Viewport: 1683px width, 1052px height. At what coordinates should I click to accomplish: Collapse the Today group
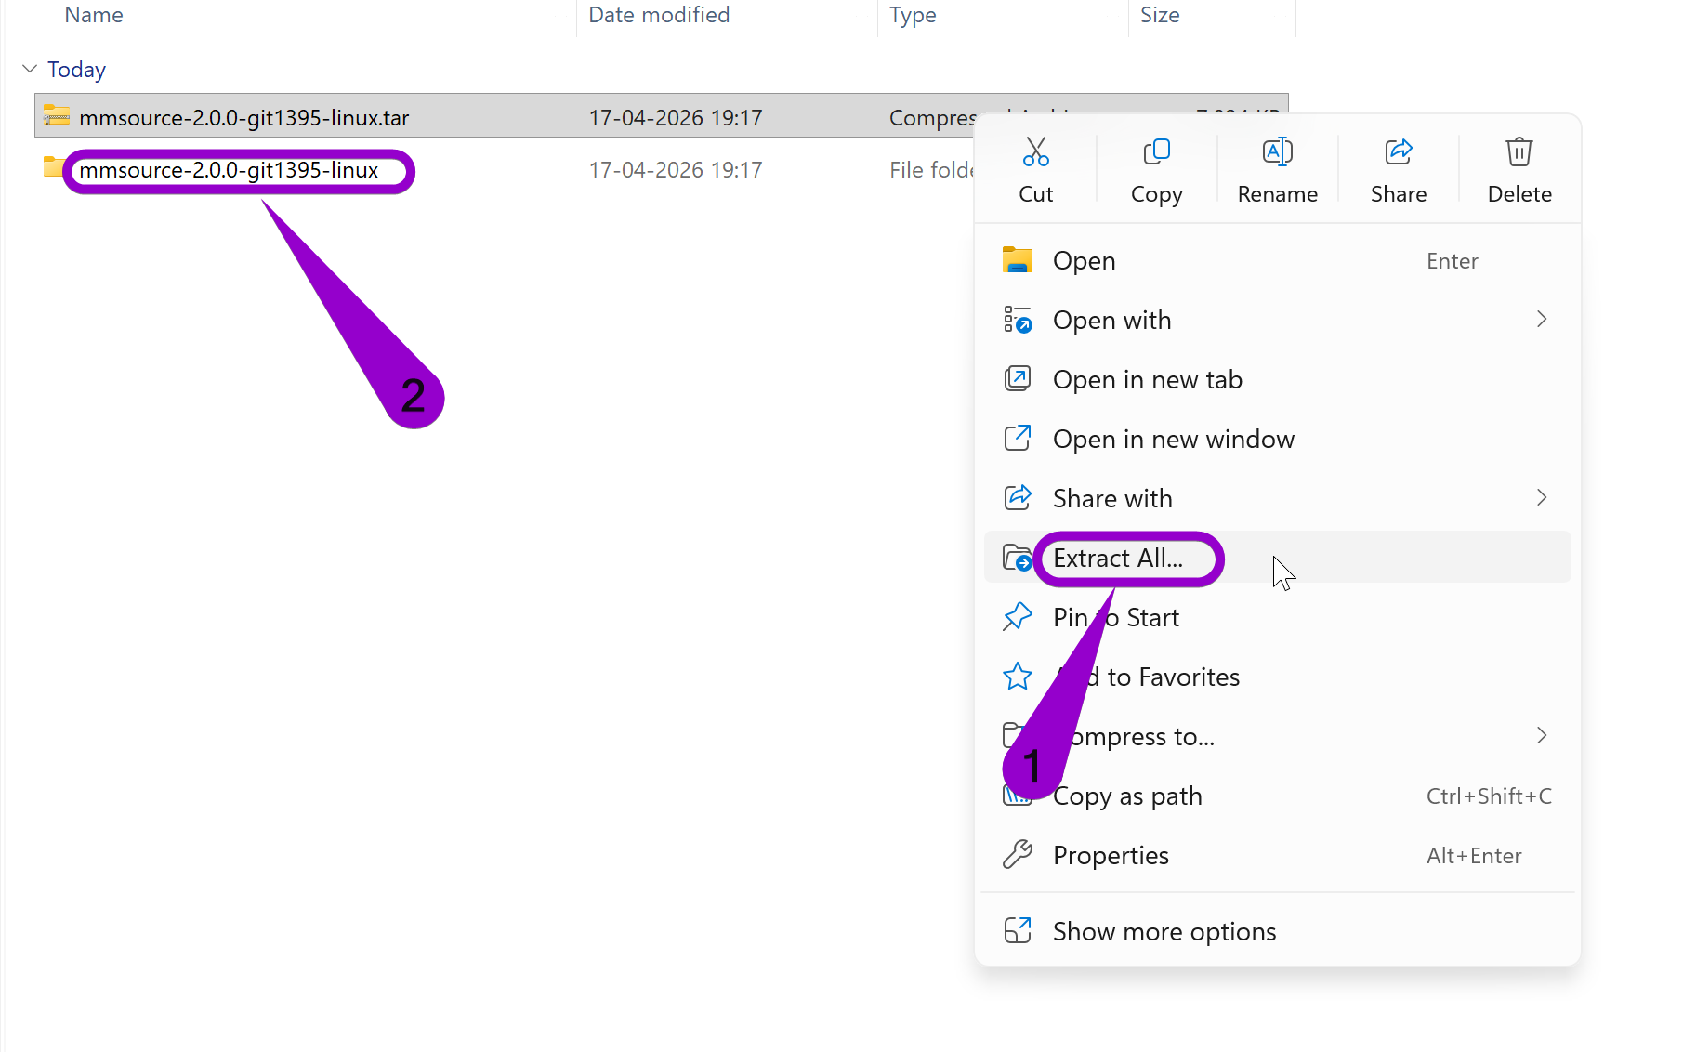click(29, 68)
